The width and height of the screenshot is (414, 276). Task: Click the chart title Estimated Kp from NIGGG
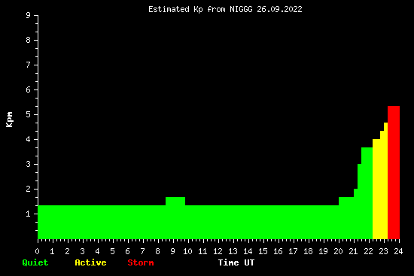pos(225,9)
